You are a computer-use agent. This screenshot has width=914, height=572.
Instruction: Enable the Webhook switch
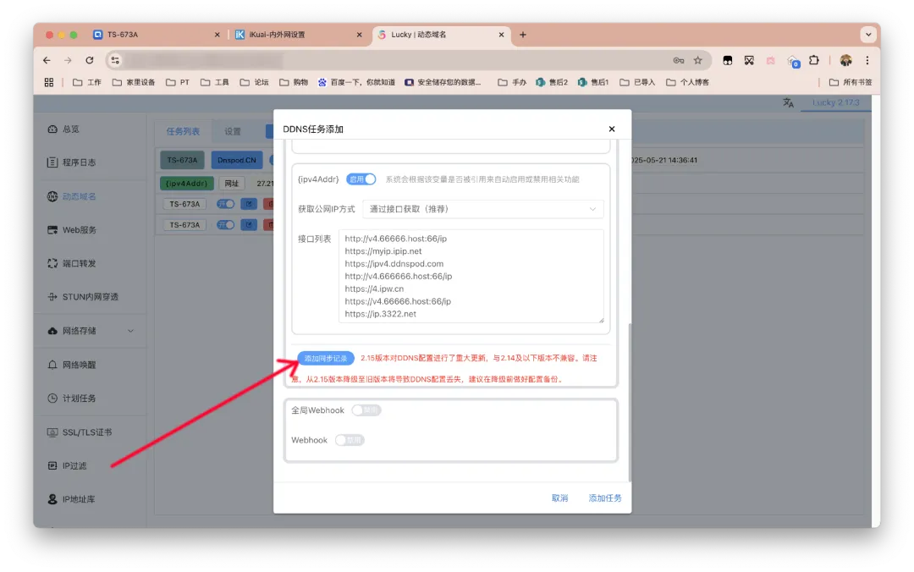[350, 440]
